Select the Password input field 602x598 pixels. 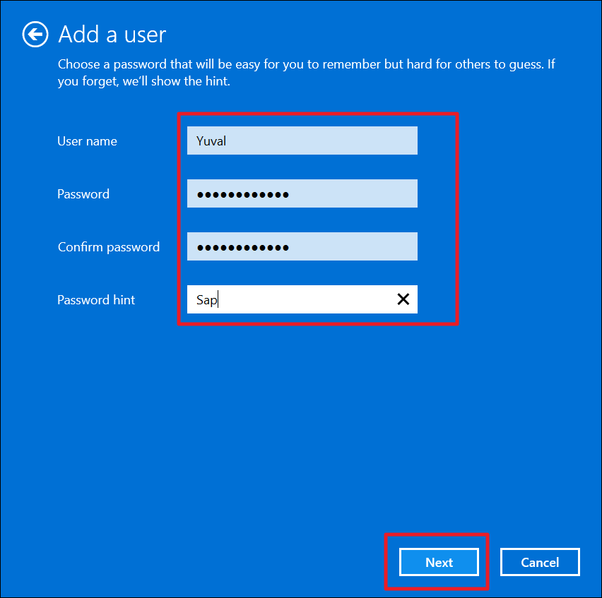(x=302, y=193)
